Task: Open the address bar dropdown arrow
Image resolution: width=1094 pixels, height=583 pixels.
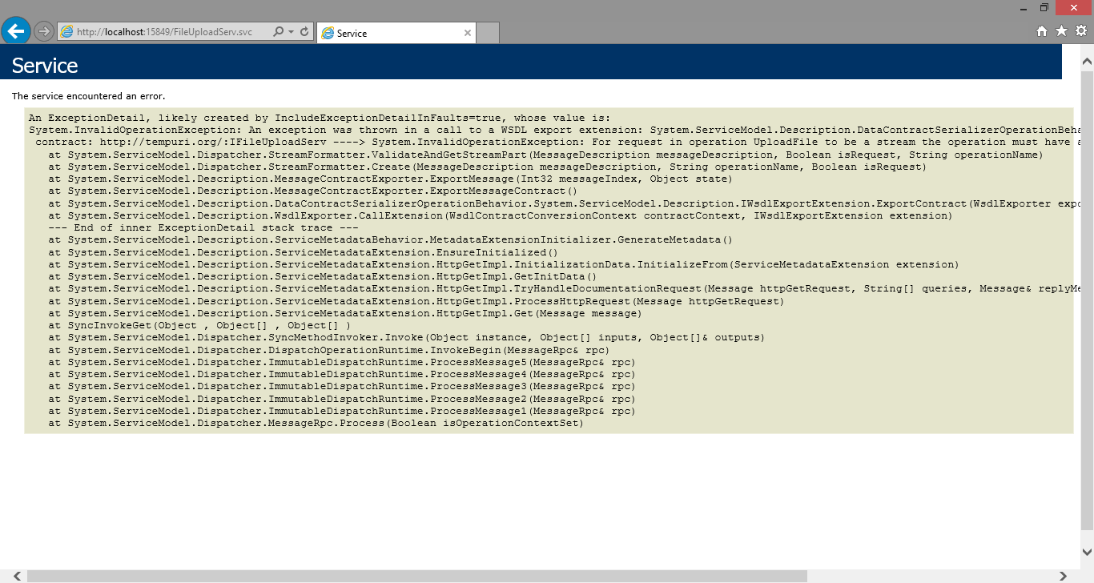Action: click(290, 32)
